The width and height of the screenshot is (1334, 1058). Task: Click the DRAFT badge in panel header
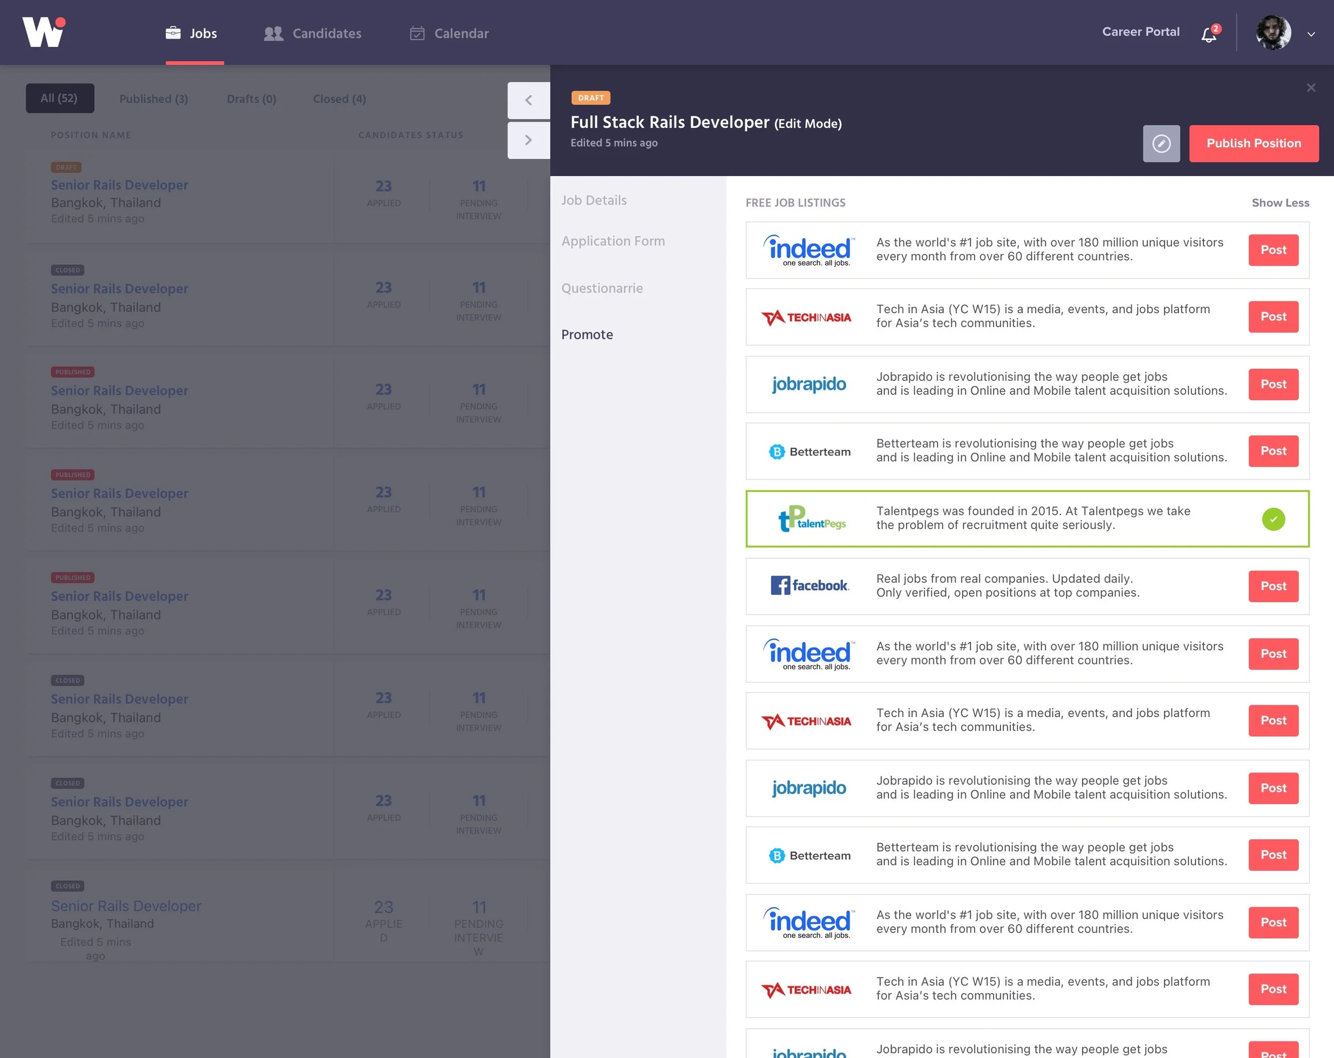pyautogui.click(x=590, y=98)
